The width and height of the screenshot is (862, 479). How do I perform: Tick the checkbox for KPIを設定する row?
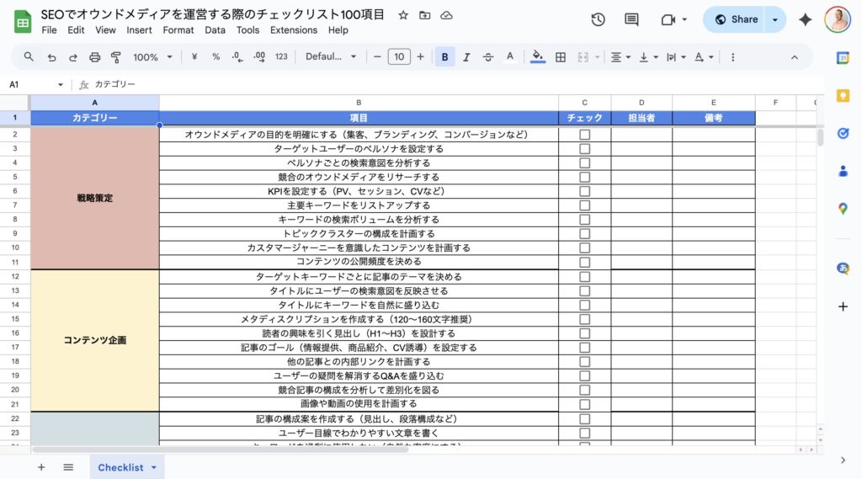(584, 191)
